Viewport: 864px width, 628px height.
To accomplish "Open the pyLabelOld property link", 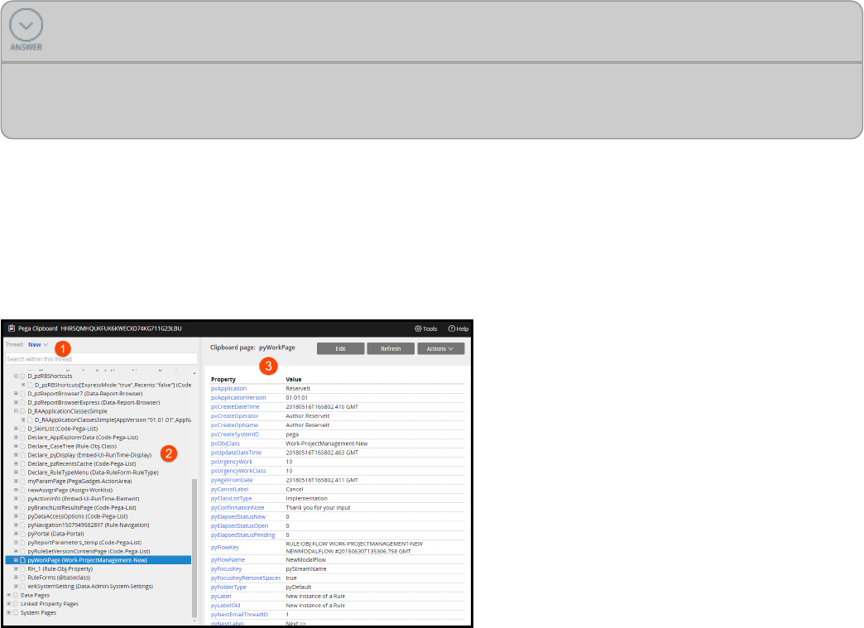I will 225,606.
